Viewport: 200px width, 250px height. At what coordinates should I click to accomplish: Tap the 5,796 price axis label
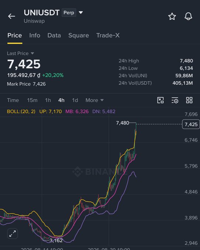191,166
